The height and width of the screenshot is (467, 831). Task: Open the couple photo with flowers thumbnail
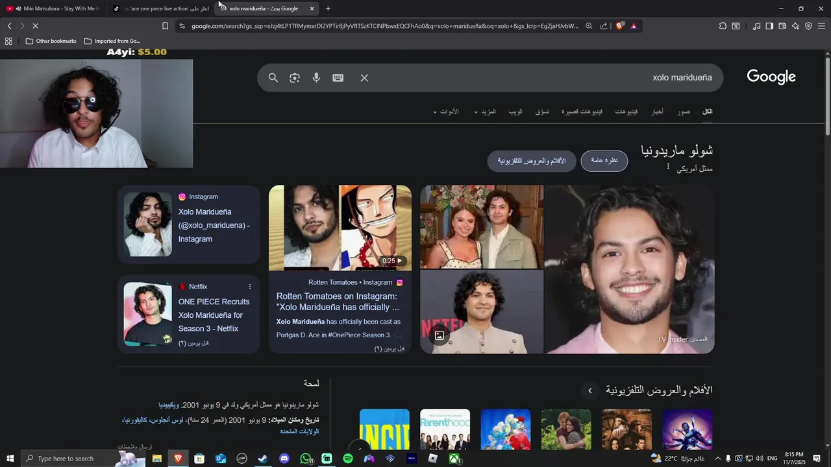pos(482,226)
